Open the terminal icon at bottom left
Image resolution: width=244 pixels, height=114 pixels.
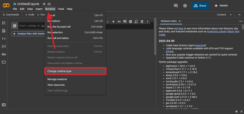[4, 105]
